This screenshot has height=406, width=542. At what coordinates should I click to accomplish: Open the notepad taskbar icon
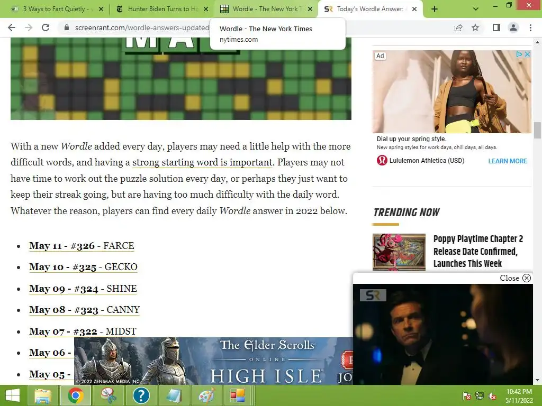[x=174, y=395]
